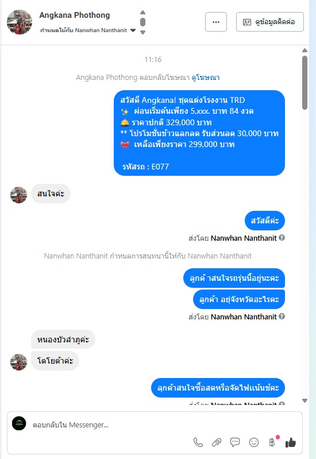Click the ดูข้อมูลติดต่อ contact info button
This screenshot has width=316, height=459.
269,22
